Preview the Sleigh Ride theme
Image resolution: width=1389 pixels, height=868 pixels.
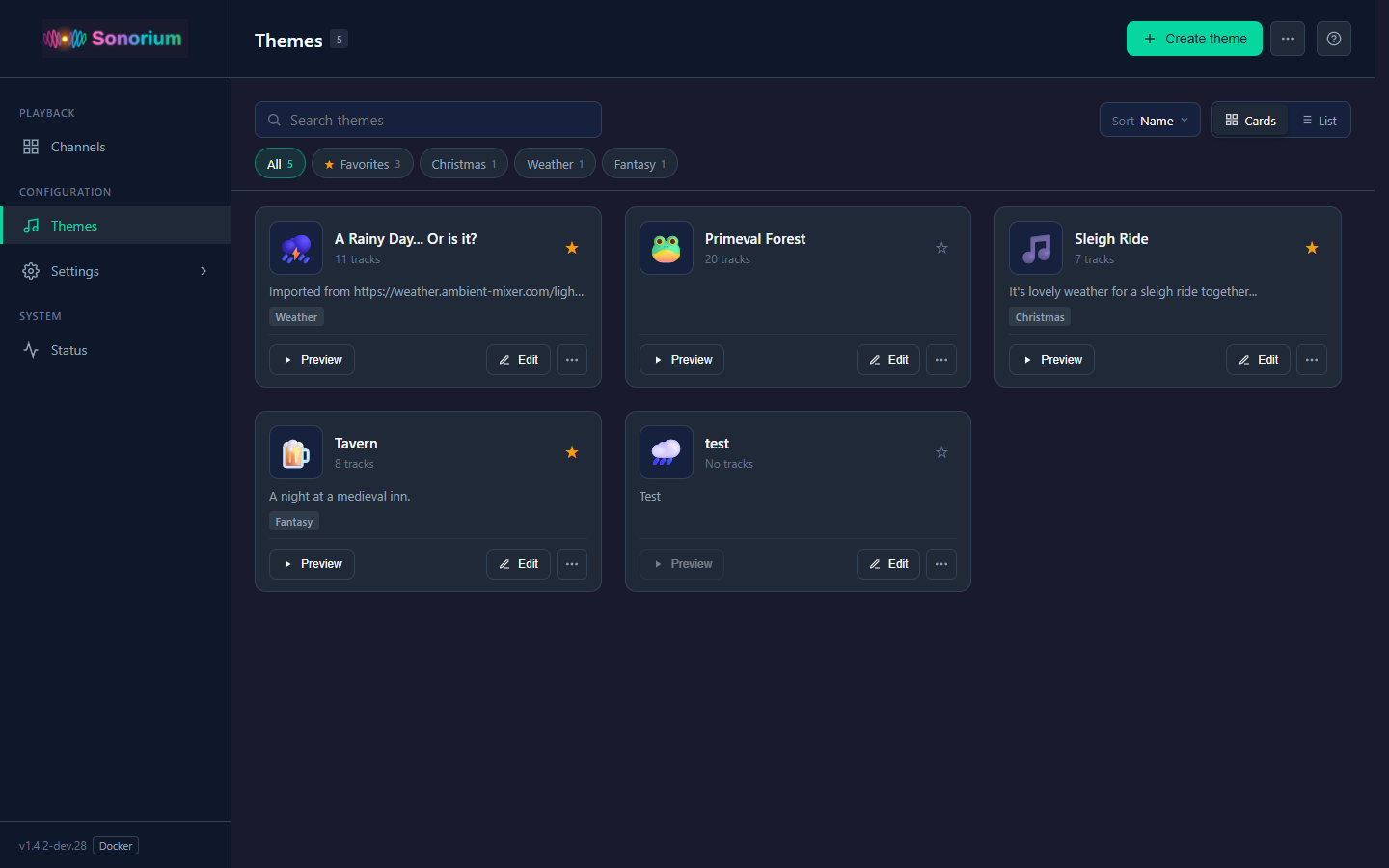(1051, 360)
